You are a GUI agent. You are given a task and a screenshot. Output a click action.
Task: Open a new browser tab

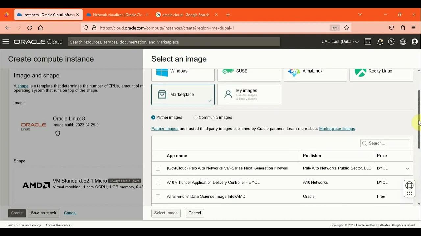(228, 15)
